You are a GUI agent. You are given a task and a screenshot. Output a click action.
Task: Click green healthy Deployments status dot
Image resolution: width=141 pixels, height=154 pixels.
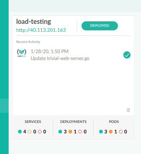(x=60, y=132)
